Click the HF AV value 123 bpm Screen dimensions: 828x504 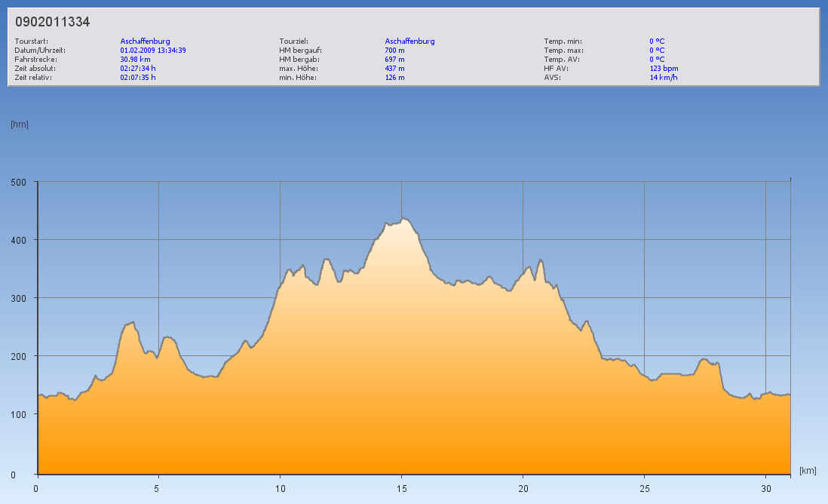coord(664,69)
